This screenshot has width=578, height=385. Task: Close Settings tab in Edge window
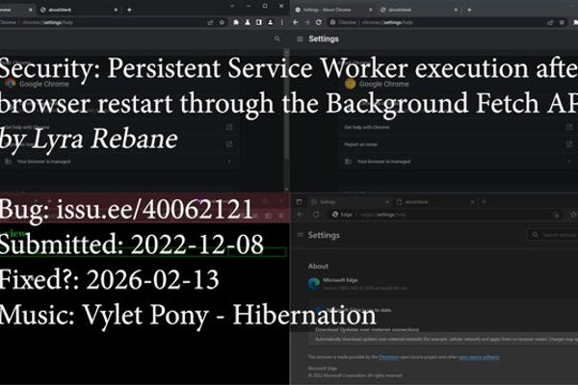click(x=387, y=202)
